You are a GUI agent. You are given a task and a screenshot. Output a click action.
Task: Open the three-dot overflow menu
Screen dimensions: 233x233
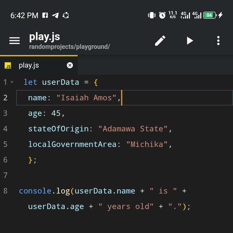pyautogui.click(x=218, y=40)
